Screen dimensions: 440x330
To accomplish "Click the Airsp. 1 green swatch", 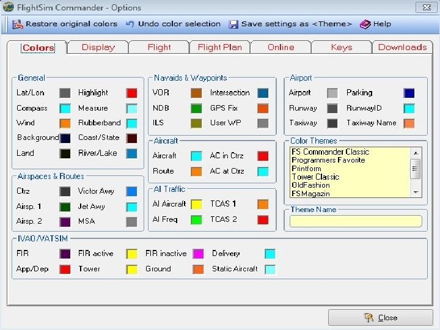I will pyautogui.click(x=65, y=207).
